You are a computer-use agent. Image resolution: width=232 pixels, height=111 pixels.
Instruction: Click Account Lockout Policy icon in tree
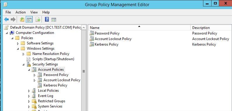pos(40,80)
